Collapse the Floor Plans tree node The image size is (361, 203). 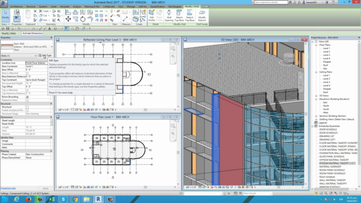pos(316,45)
